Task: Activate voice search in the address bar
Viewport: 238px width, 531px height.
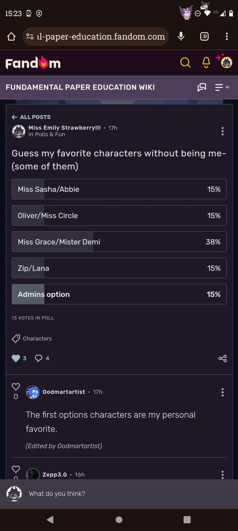Action: [181, 36]
